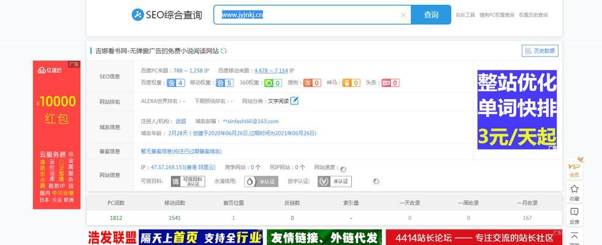Click 反链数 value 0

(x=292, y=218)
